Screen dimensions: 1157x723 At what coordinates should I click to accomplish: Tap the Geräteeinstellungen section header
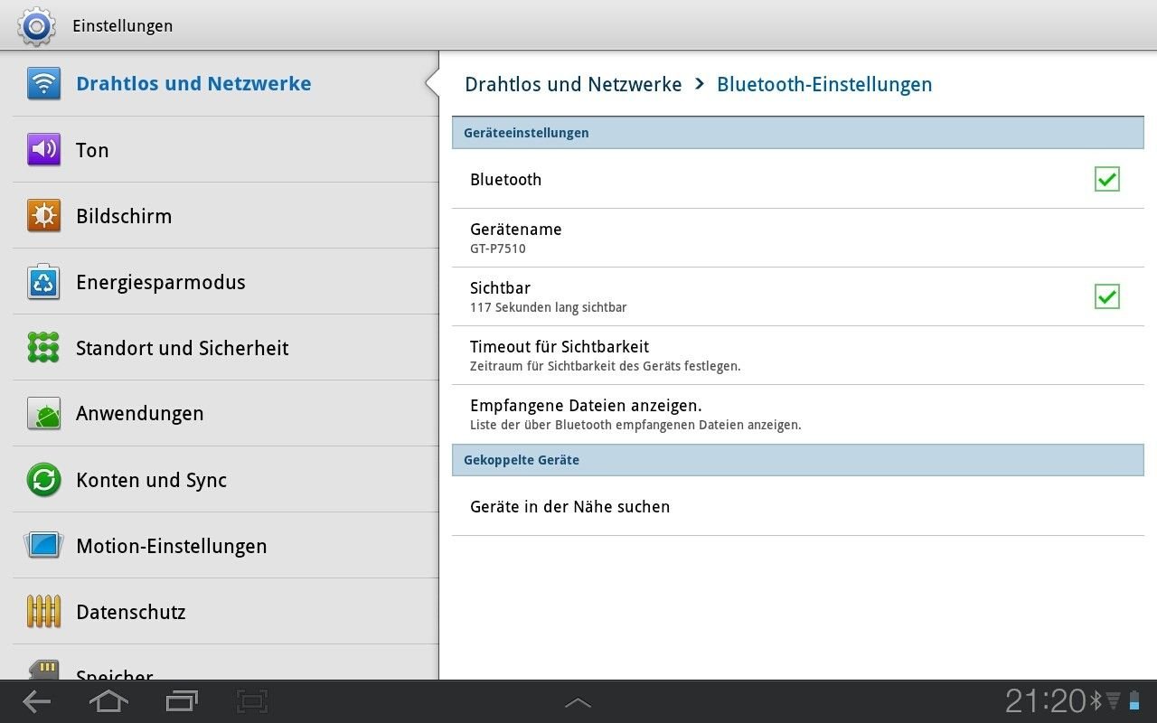pyautogui.click(x=798, y=133)
